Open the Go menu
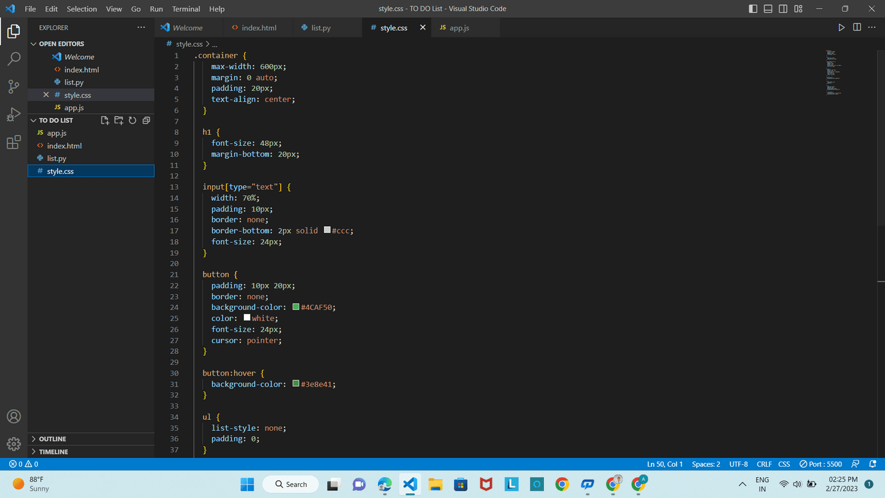This screenshot has width=885, height=498. [x=136, y=9]
